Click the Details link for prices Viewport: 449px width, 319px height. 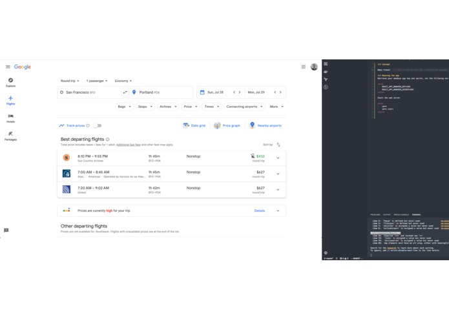[260, 211]
